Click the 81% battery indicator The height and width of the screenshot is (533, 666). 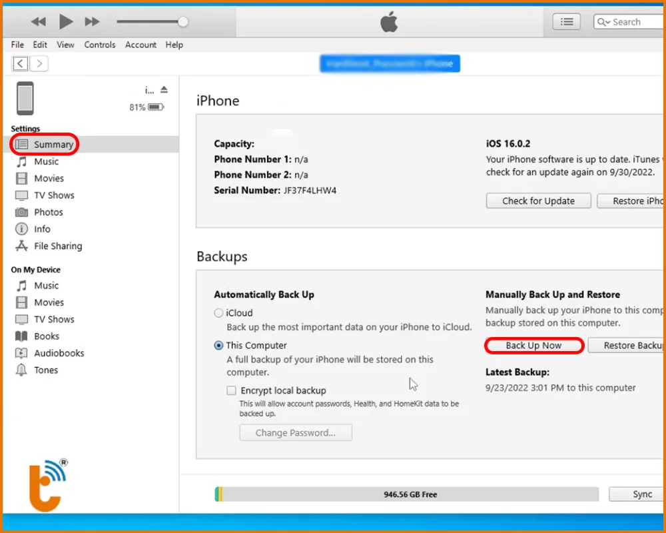click(x=147, y=107)
